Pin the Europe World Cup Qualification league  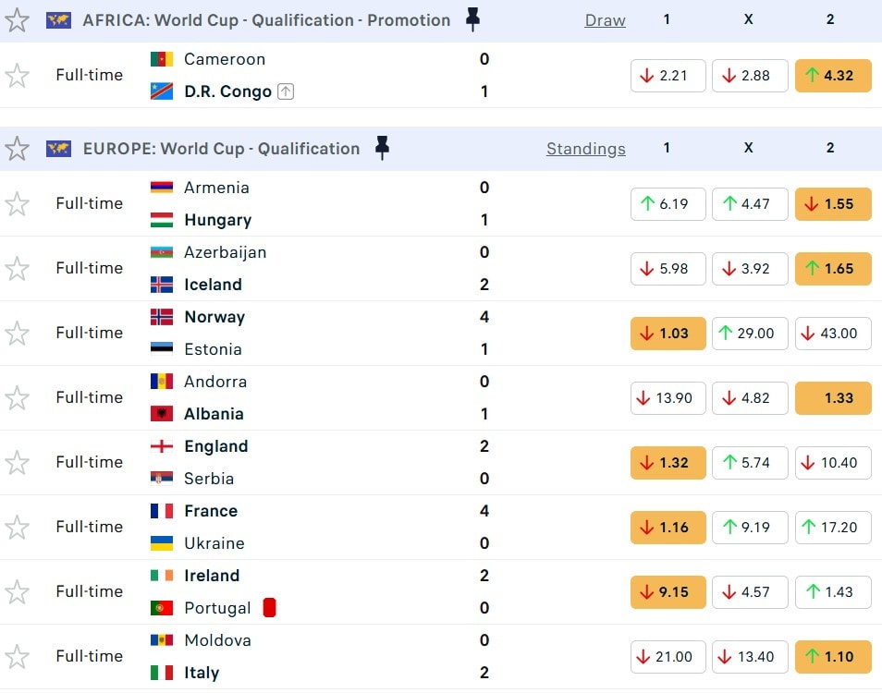382,149
